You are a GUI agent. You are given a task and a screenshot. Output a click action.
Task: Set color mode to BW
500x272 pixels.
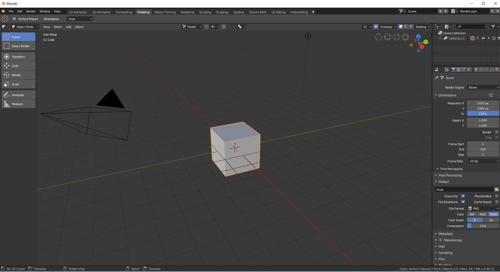[x=472, y=214]
